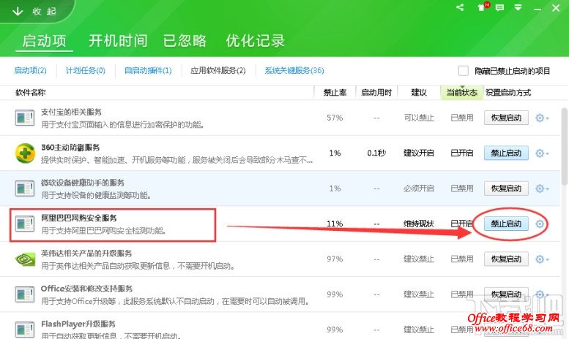The image size is (569, 339).
Task: Select the 支付宝的相关服务 name text
Action: pyautogui.click(x=71, y=113)
